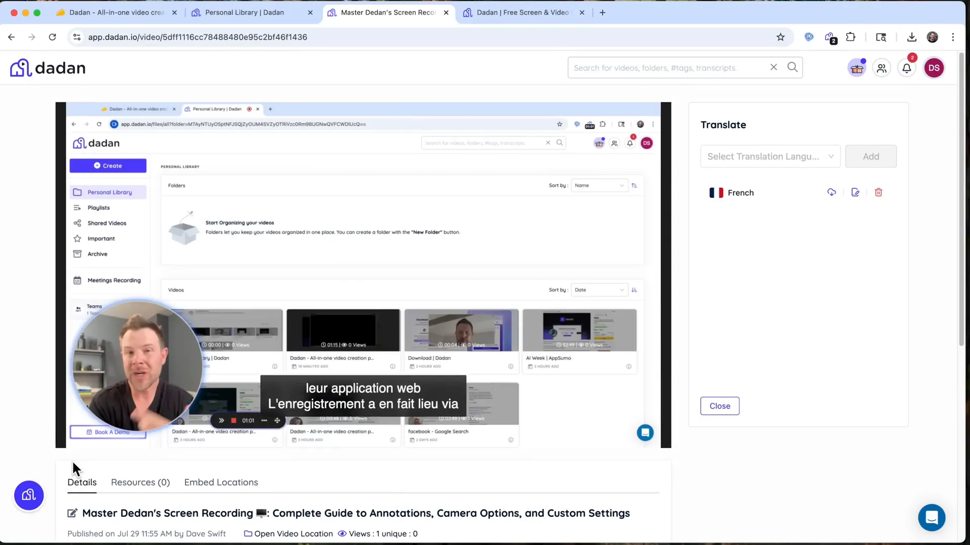The width and height of the screenshot is (970, 545).
Task: Open a new browser tab
Action: pos(602,13)
